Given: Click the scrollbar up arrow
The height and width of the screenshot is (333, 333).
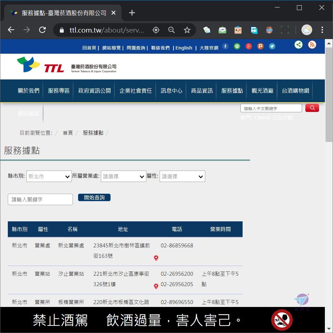Looking at the screenshot, I should (x=329, y=43).
